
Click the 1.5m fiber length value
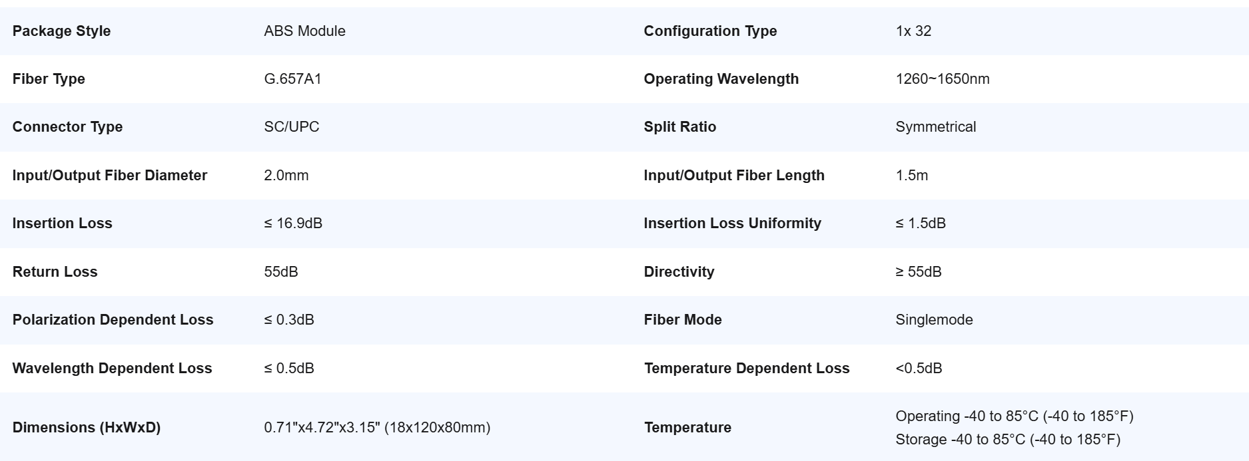click(911, 176)
